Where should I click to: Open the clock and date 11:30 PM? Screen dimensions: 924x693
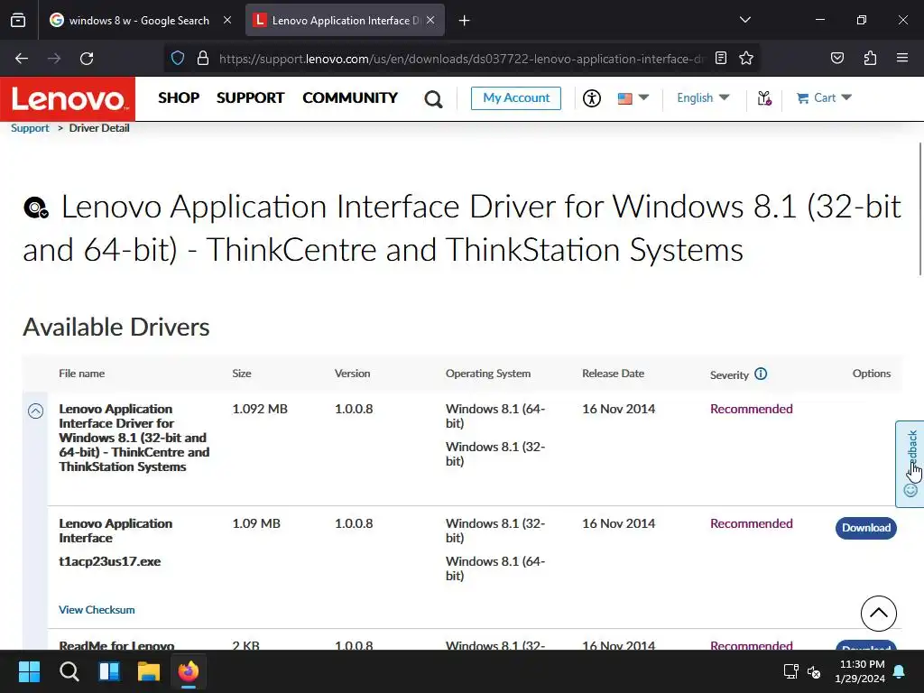(860, 671)
